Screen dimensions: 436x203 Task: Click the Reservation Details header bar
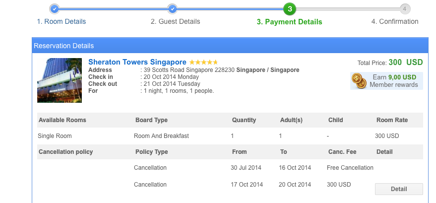pyautogui.click(x=230, y=46)
